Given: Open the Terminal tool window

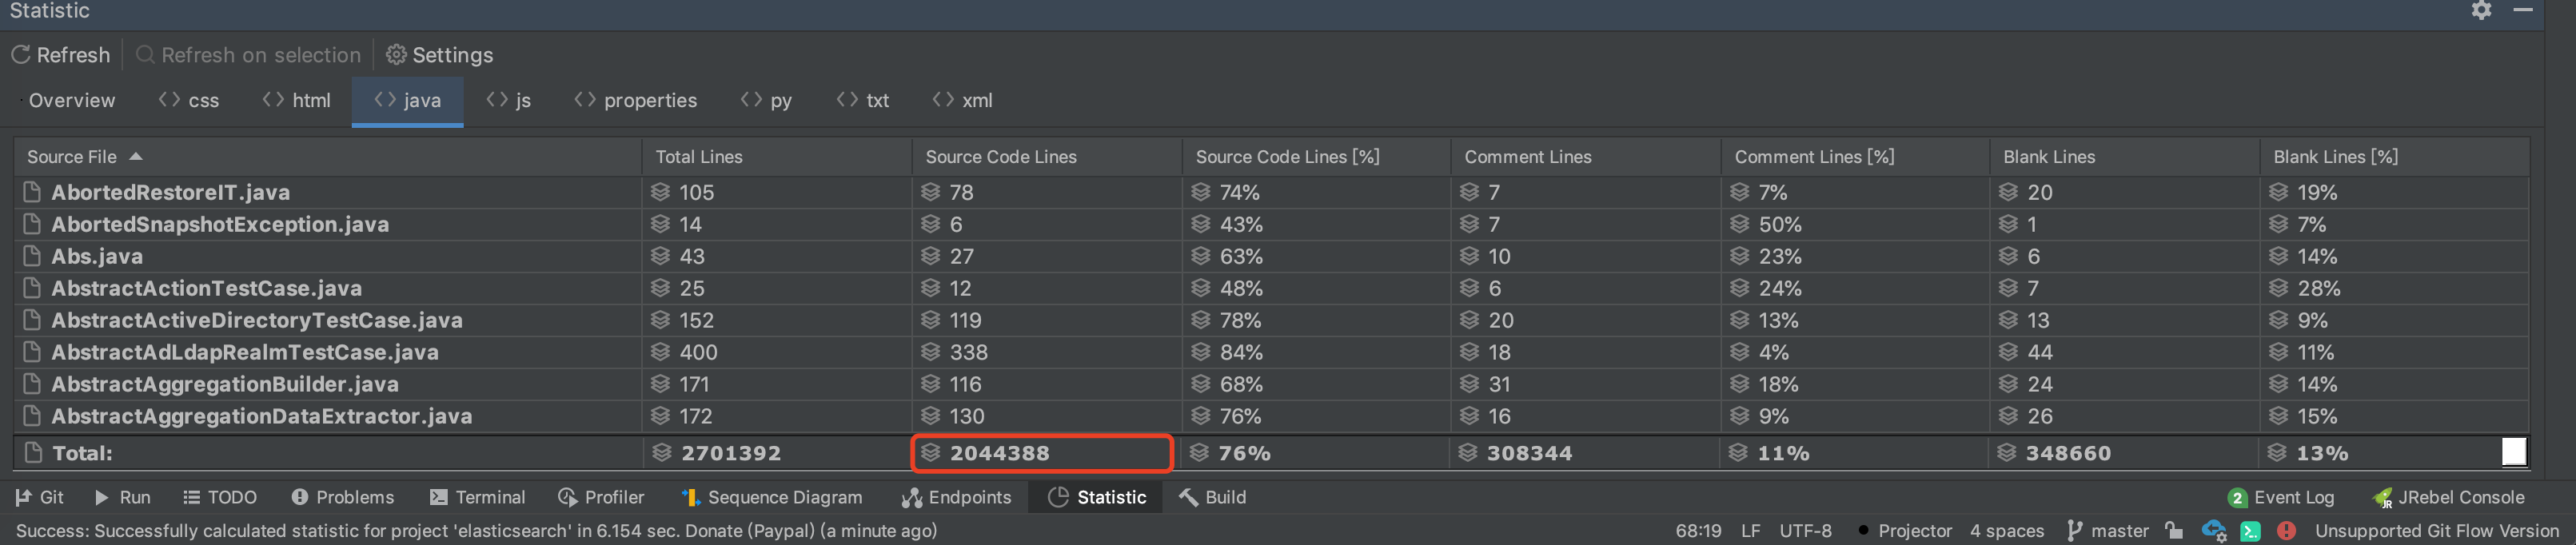Looking at the screenshot, I should coord(477,498).
